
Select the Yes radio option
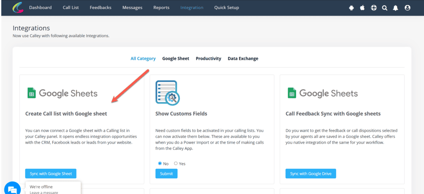[x=176, y=163]
